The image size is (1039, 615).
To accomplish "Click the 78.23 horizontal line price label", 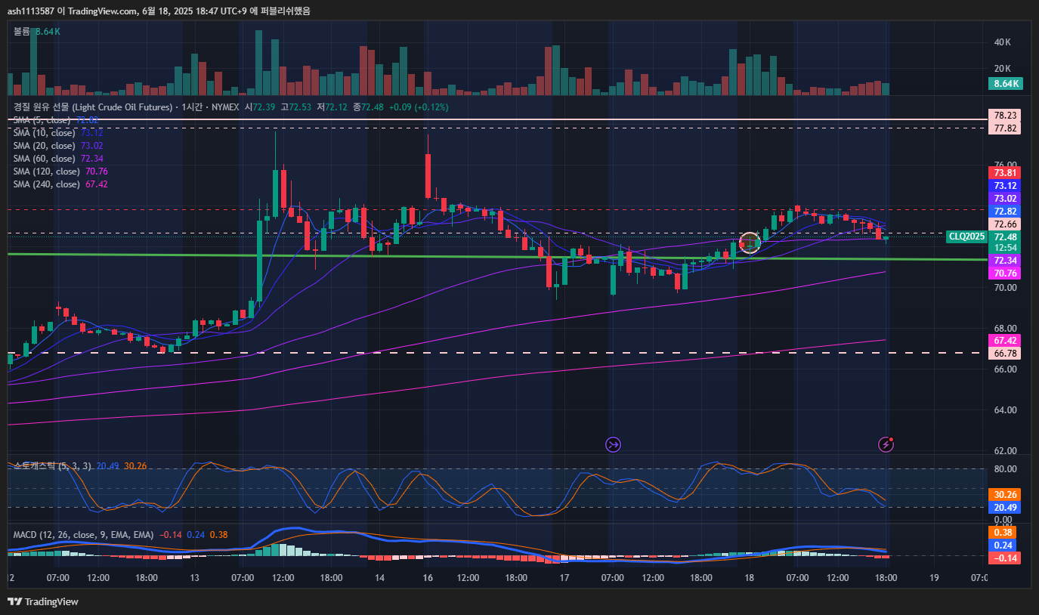I will tap(1005, 116).
